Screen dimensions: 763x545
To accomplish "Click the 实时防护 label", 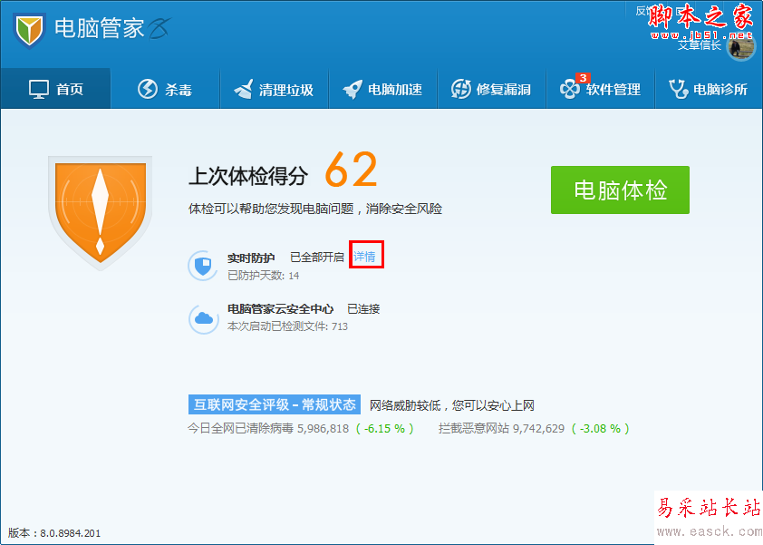I will click(x=251, y=258).
